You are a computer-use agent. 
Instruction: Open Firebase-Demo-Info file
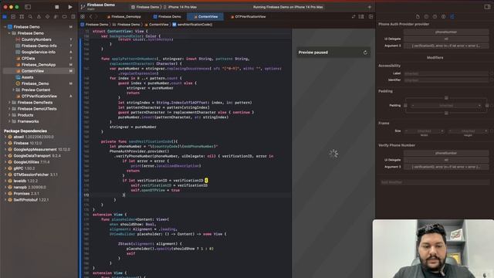click(x=39, y=46)
